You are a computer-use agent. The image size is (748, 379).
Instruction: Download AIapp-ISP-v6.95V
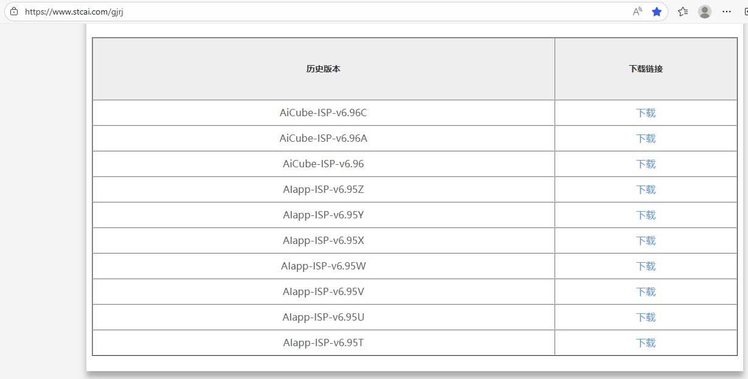646,292
